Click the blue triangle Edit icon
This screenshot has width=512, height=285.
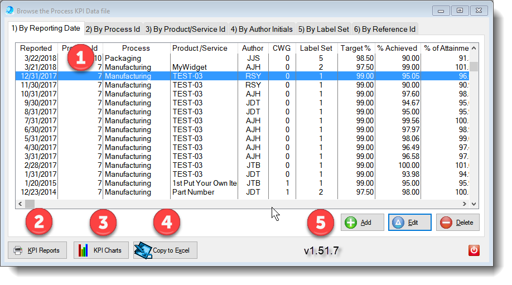tap(399, 222)
